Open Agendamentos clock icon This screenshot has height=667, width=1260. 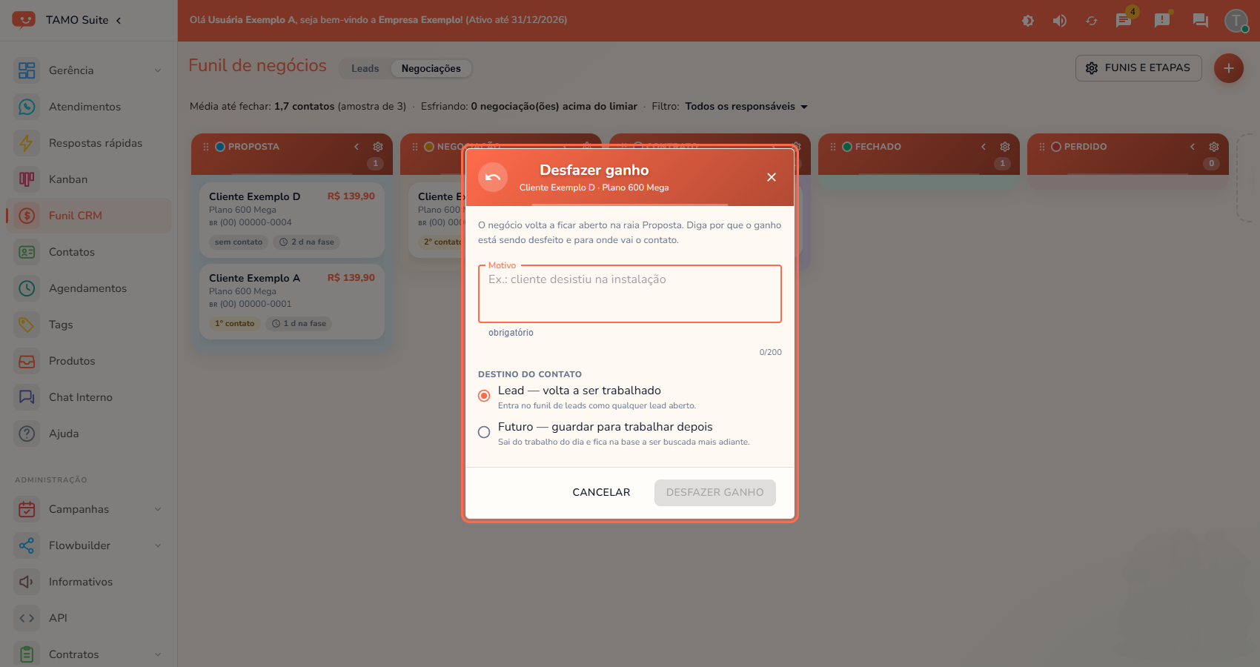pos(27,288)
